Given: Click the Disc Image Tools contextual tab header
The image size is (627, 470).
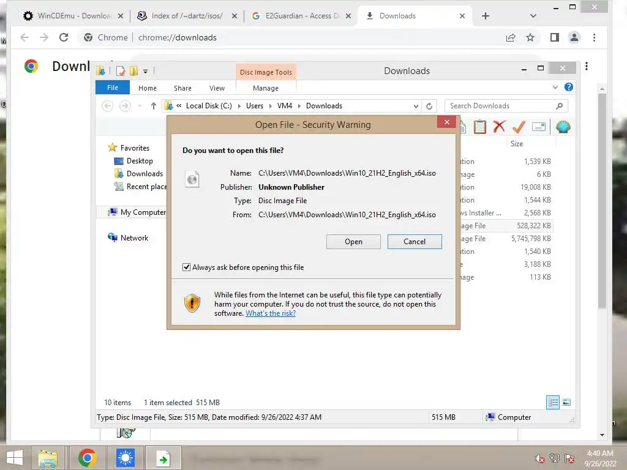Looking at the screenshot, I should click(x=266, y=72).
